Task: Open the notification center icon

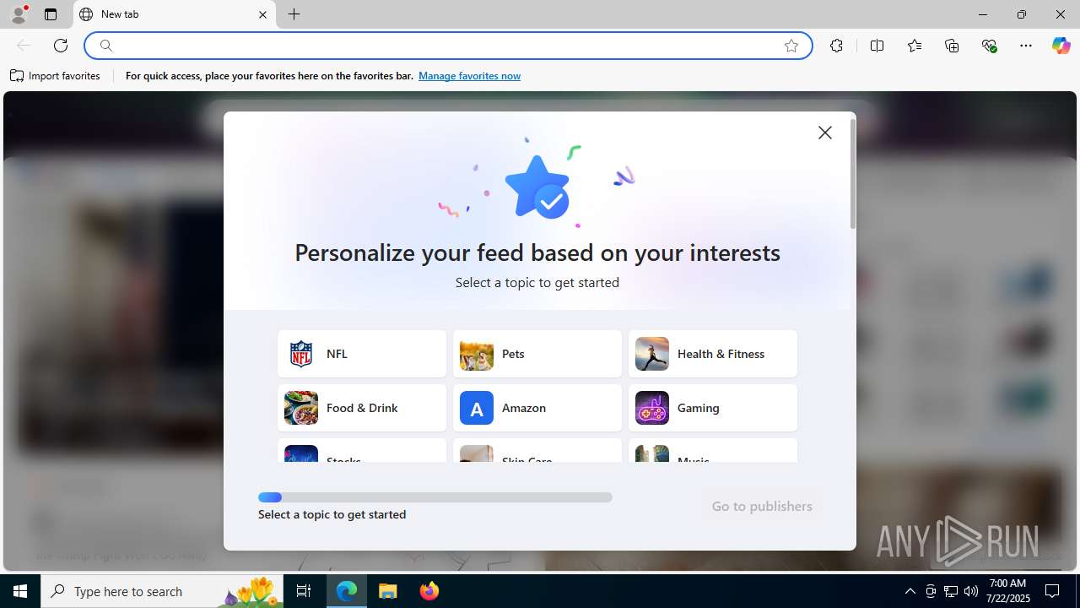Action: [x=1052, y=591]
